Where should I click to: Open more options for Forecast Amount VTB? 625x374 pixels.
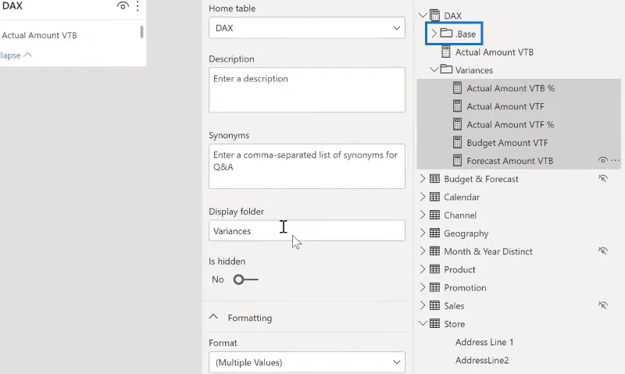[x=615, y=160]
